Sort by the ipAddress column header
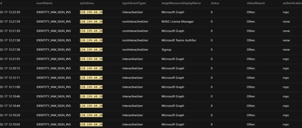302x128 pixels. click(87, 3)
